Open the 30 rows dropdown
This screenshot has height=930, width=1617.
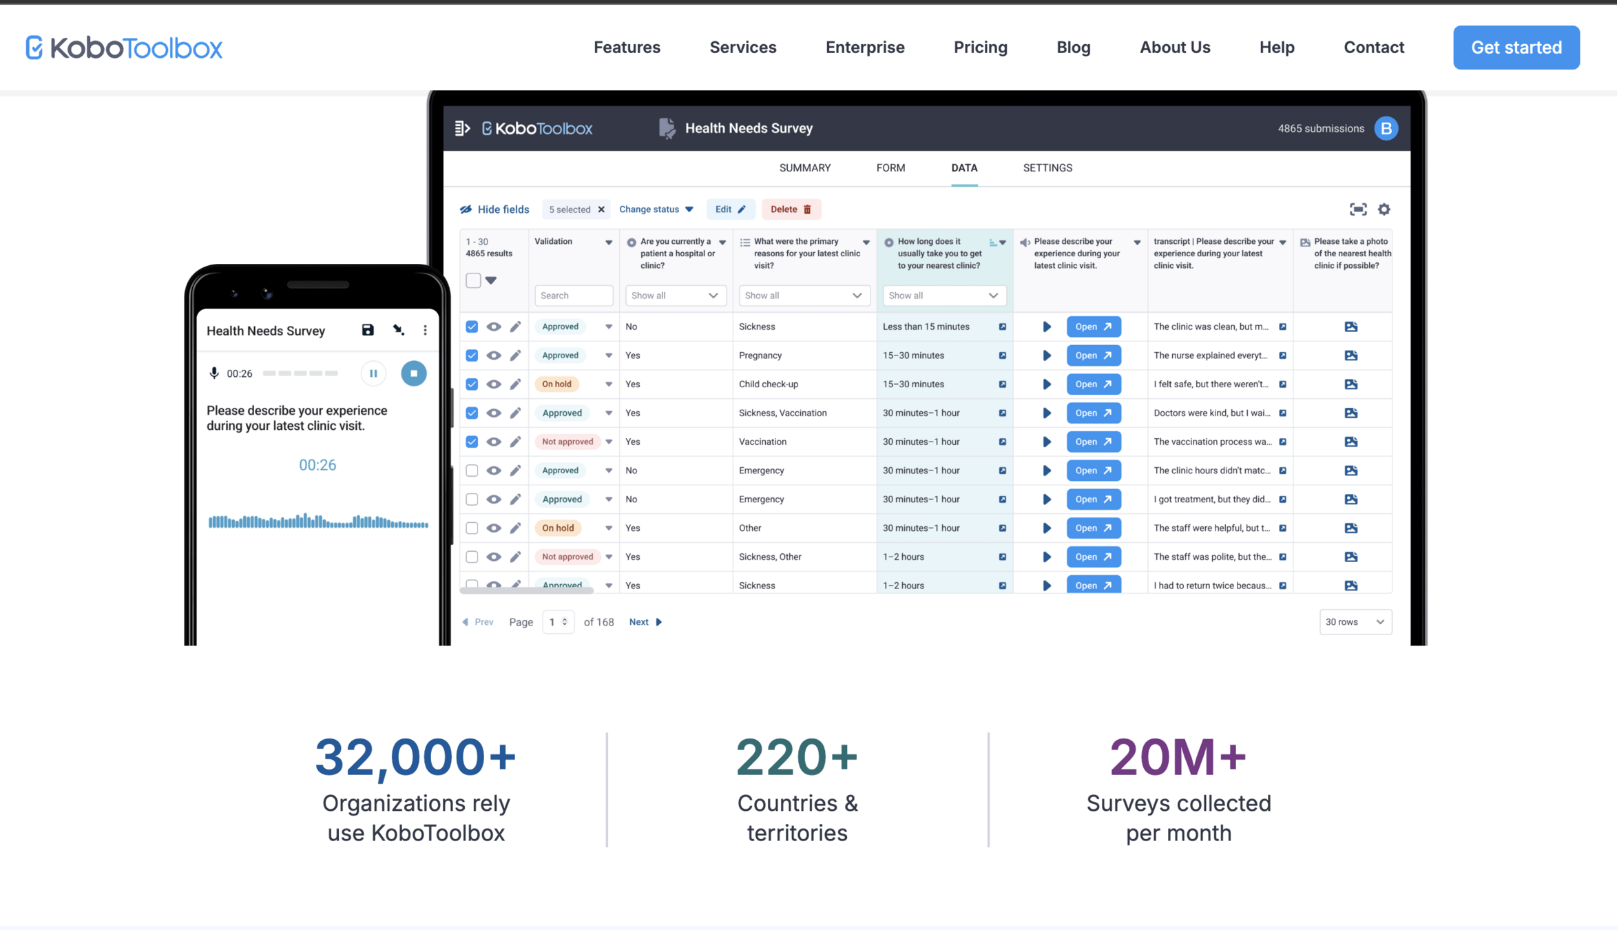[1355, 622]
